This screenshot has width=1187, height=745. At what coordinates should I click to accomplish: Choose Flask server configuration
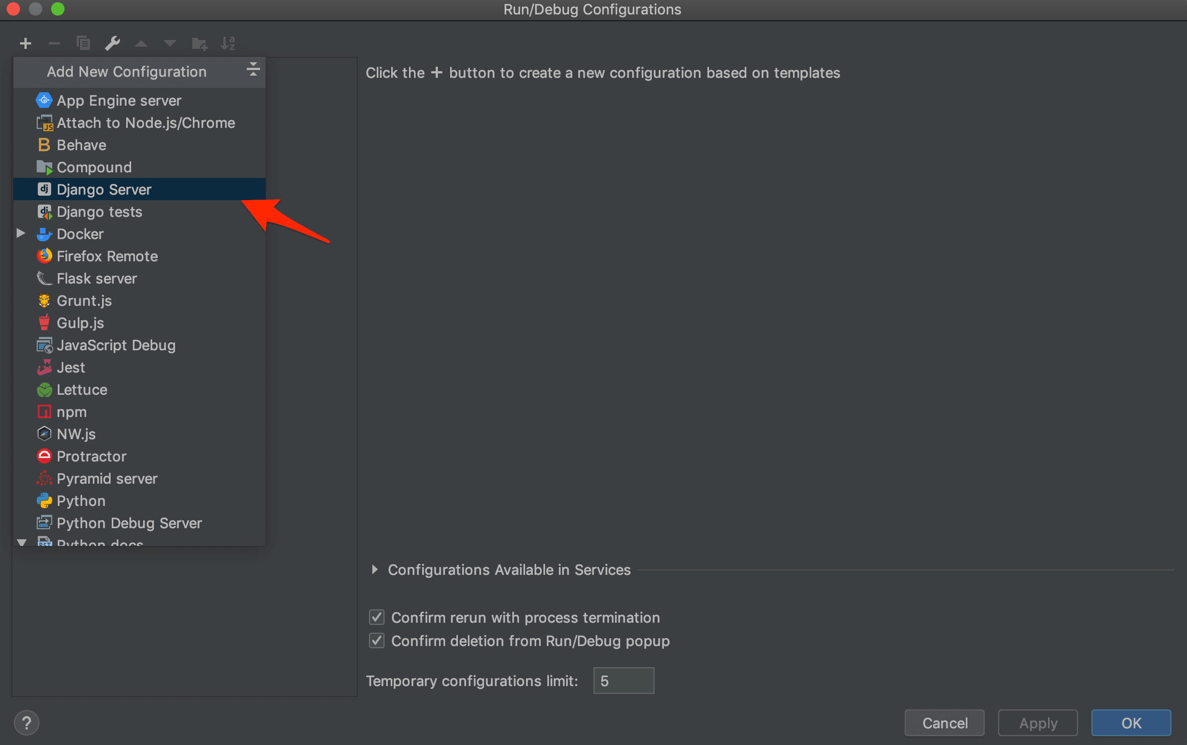point(139,279)
